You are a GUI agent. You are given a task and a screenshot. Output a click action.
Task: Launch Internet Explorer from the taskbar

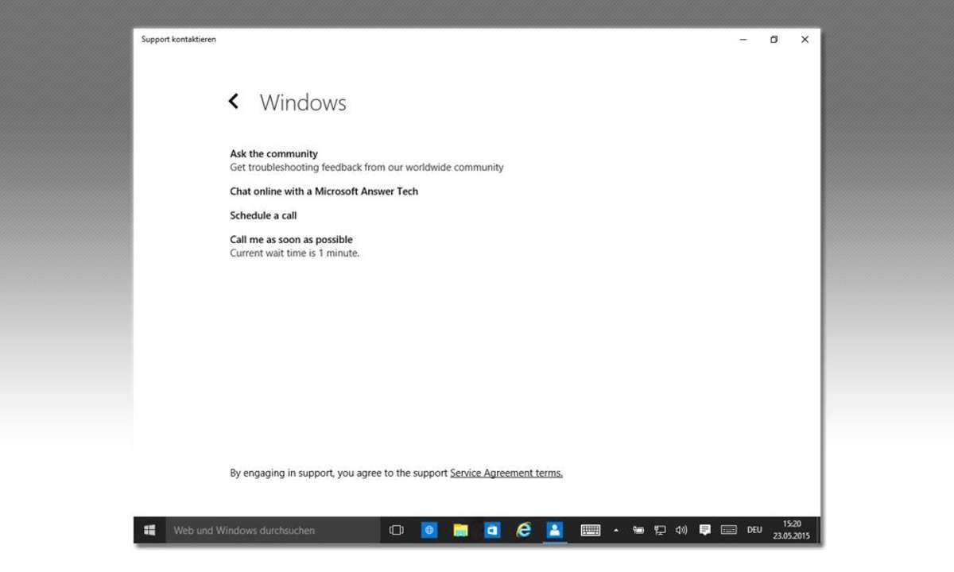tap(523, 530)
